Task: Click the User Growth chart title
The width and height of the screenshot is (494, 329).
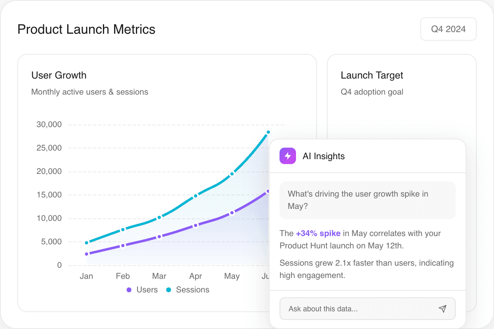Action: tap(59, 75)
